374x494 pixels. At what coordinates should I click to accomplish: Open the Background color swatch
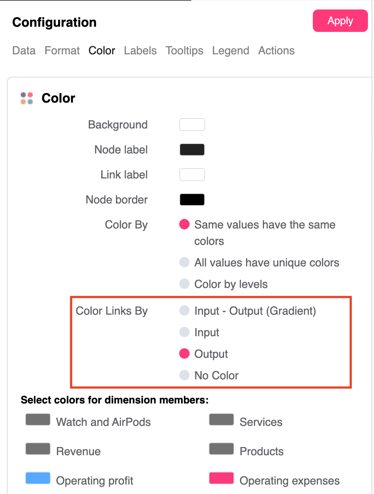tap(192, 125)
